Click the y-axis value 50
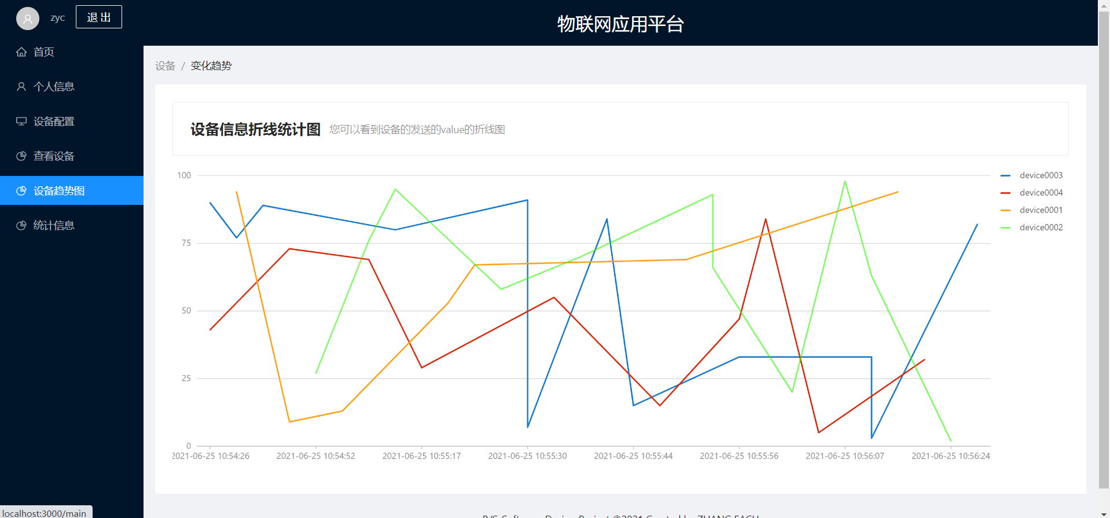1110x518 pixels. pyautogui.click(x=186, y=311)
